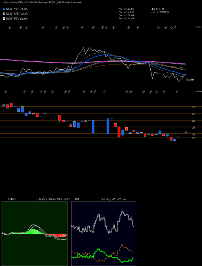
Task: Select the 'DOW MT: 22.87' legend text
Action: point(17,14)
